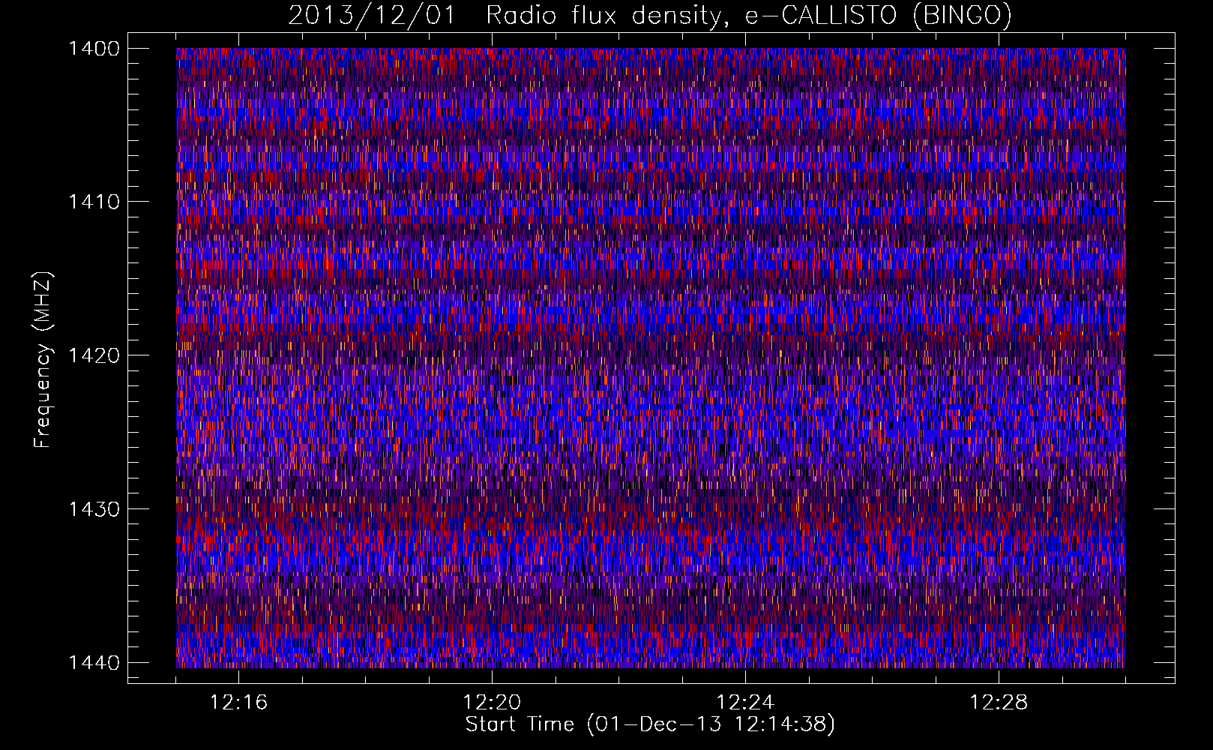The height and width of the screenshot is (750, 1213).
Task: Click the 12:28 time tick label
Action: 999,703
